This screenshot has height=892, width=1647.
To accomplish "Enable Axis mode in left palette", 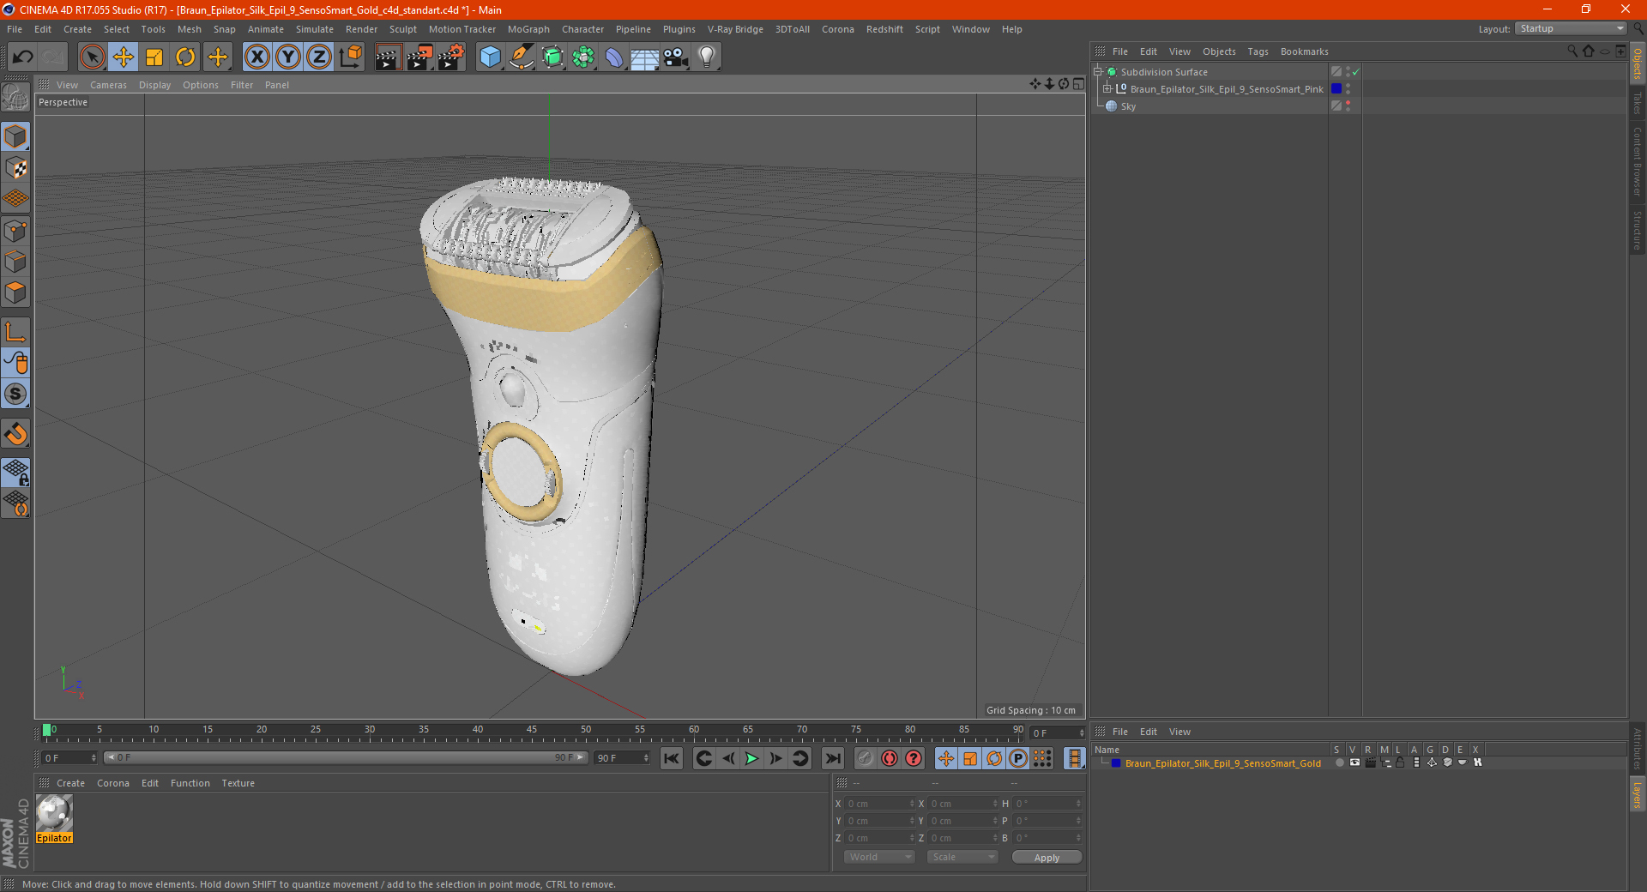I will tap(15, 332).
